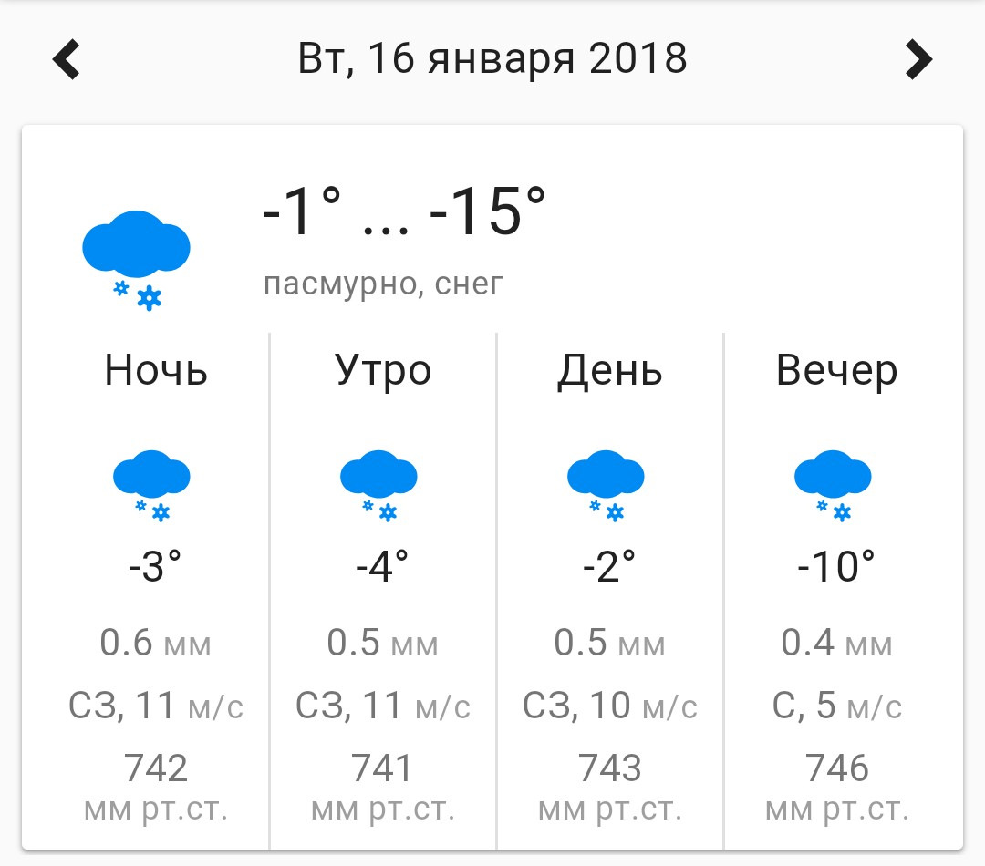
Task: Tap the пасмурно, снег description
Action: (x=383, y=284)
